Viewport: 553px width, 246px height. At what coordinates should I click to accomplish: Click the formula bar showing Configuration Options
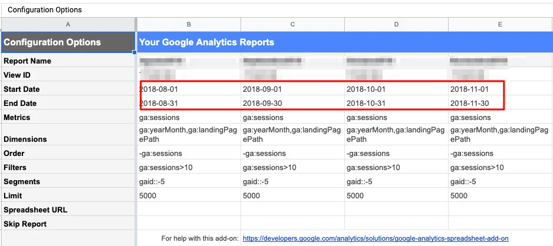(276, 10)
